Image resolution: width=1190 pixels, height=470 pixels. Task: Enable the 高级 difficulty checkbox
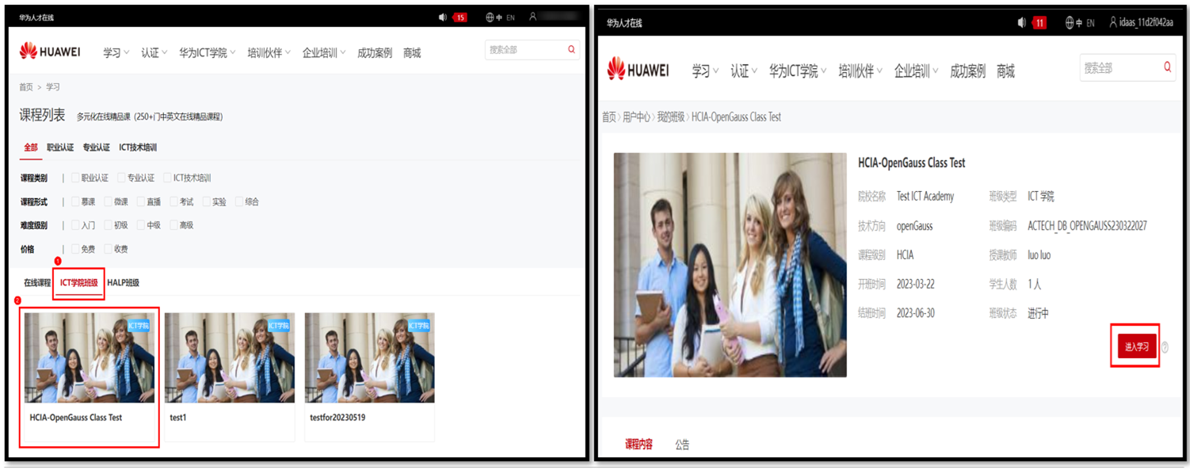point(174,225)
